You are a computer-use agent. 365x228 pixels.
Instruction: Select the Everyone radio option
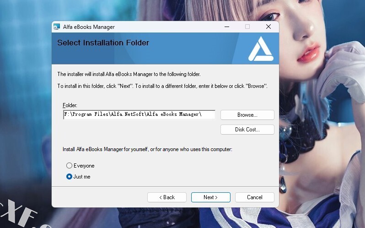(70, 166)
